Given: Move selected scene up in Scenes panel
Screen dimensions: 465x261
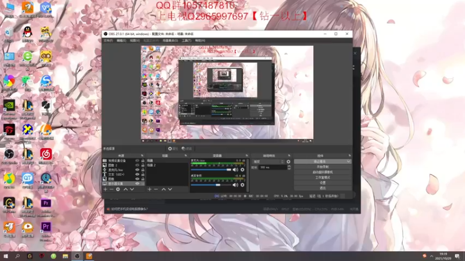Looking at the screenshot, I should [163, 189].
